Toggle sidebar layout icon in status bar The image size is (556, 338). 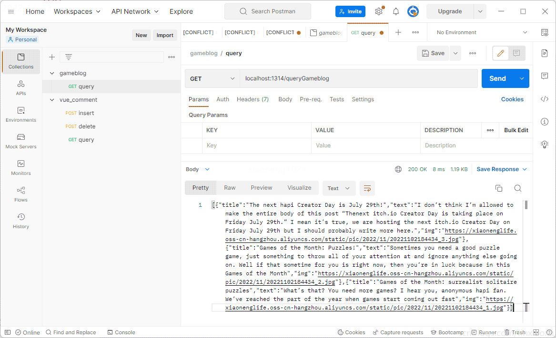(8, 332)
